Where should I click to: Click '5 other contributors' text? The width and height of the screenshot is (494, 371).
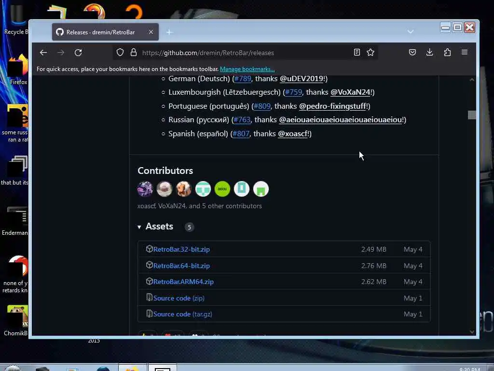[232, 206]
